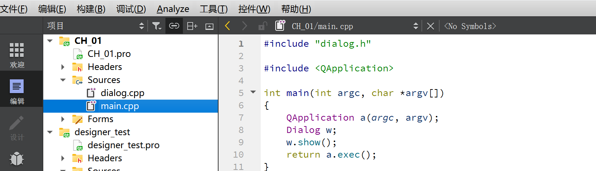Viewport: 596px width, 171px height.
Task: Open the 控件(W) menu
Action: pos(254,9)
